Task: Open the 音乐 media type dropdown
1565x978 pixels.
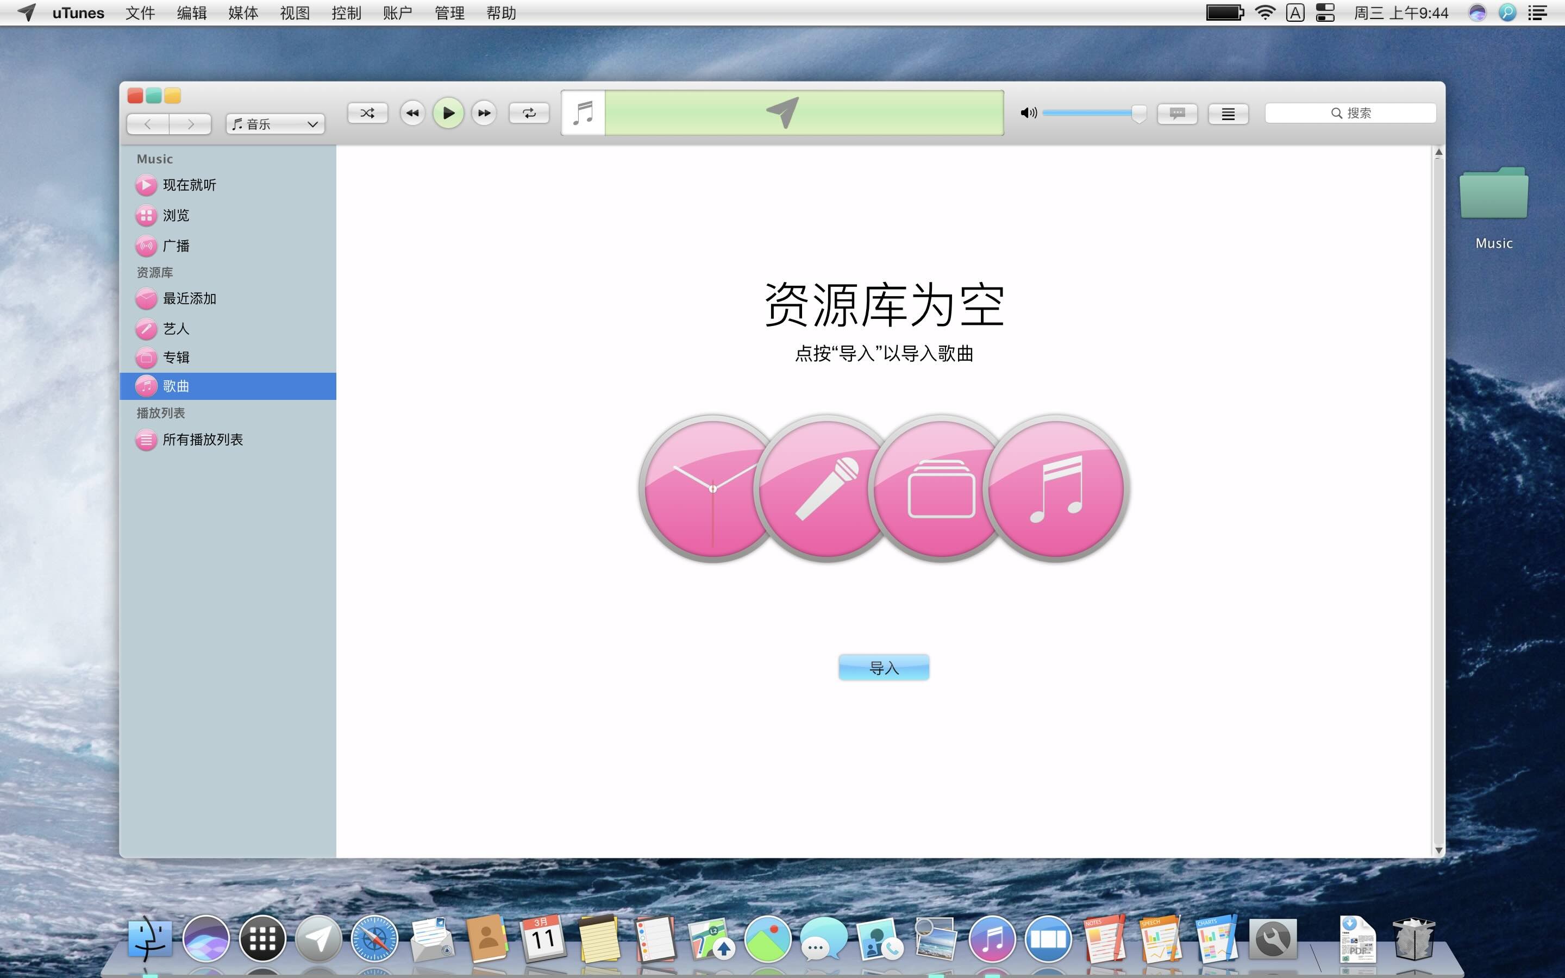Action: coord(276,124)
